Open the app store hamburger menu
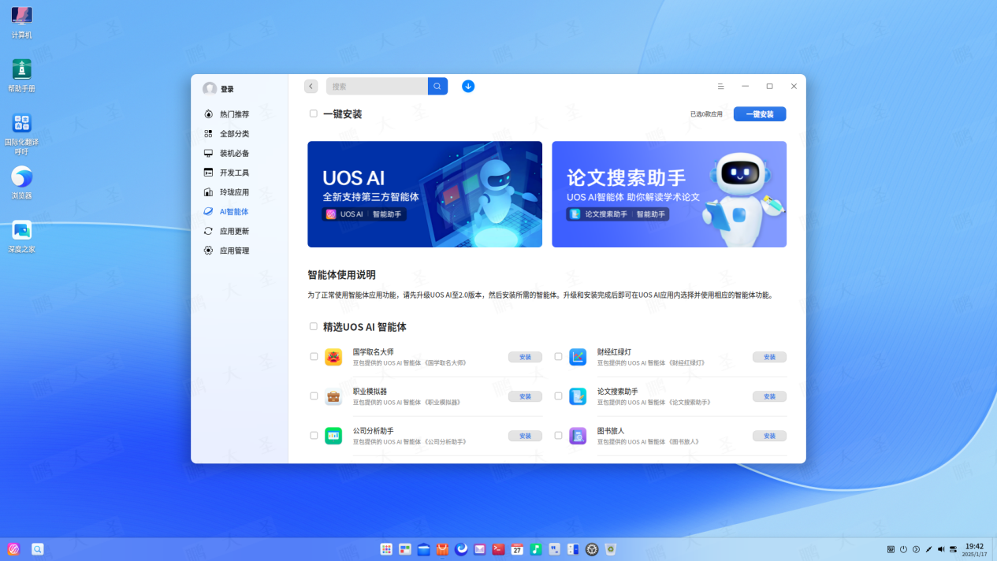The width and height of the screenshot is (997, 561). tap(720, 87)
